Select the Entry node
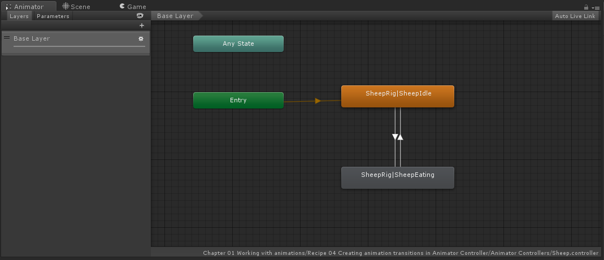604x260 pixels. tap(238, 100)
